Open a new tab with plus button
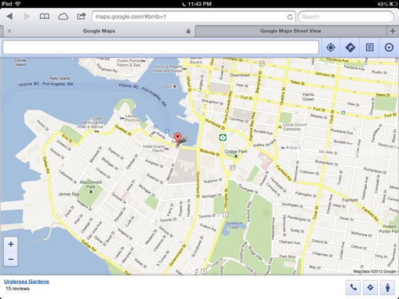 (x=393, y=31)
